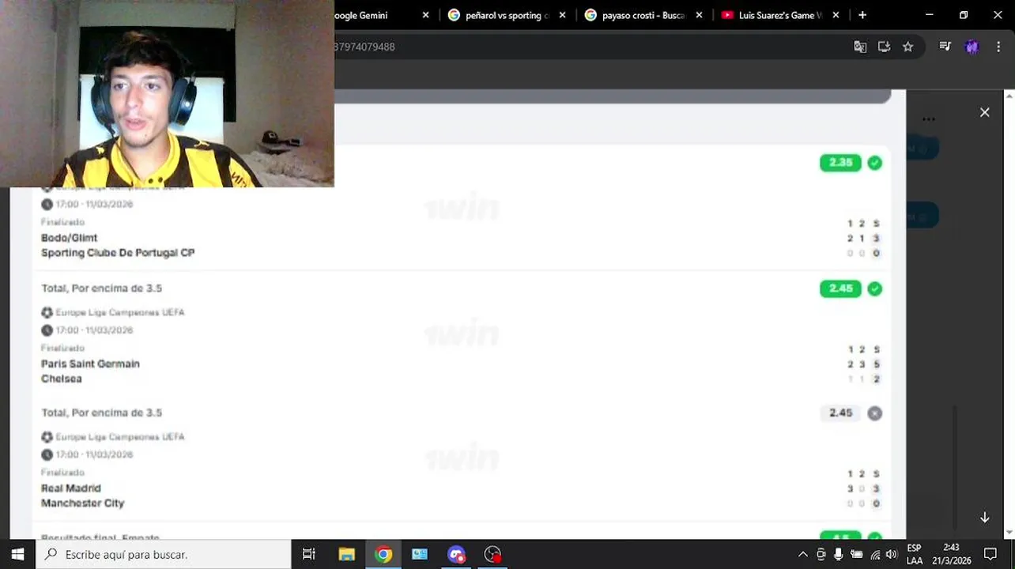Open a new tab with plus button
Viewport: 1015px width, 569px height.
click(862, 15)
